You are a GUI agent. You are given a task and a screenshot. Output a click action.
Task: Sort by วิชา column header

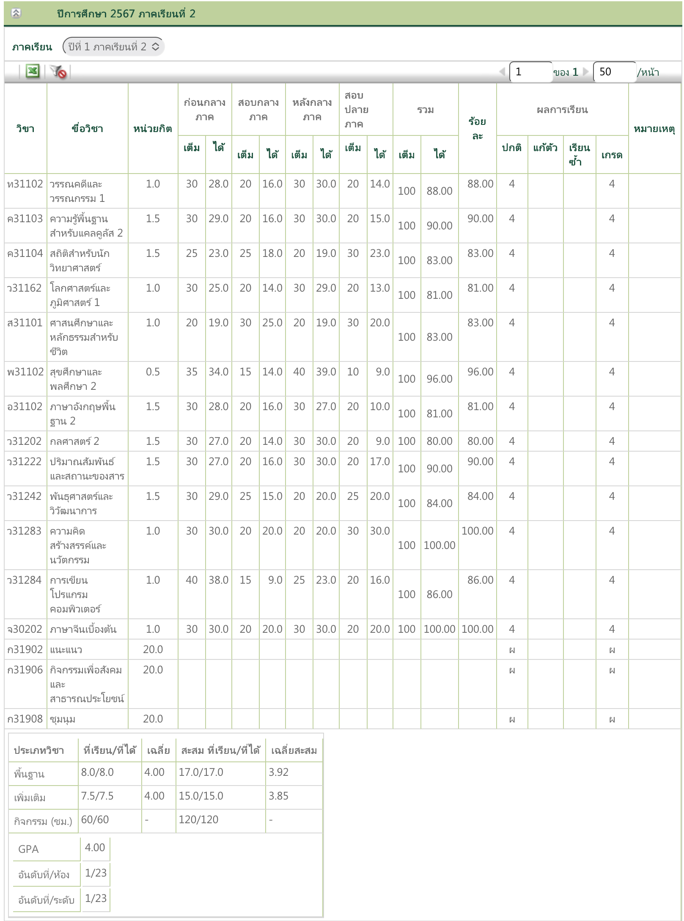pos(25,128)
